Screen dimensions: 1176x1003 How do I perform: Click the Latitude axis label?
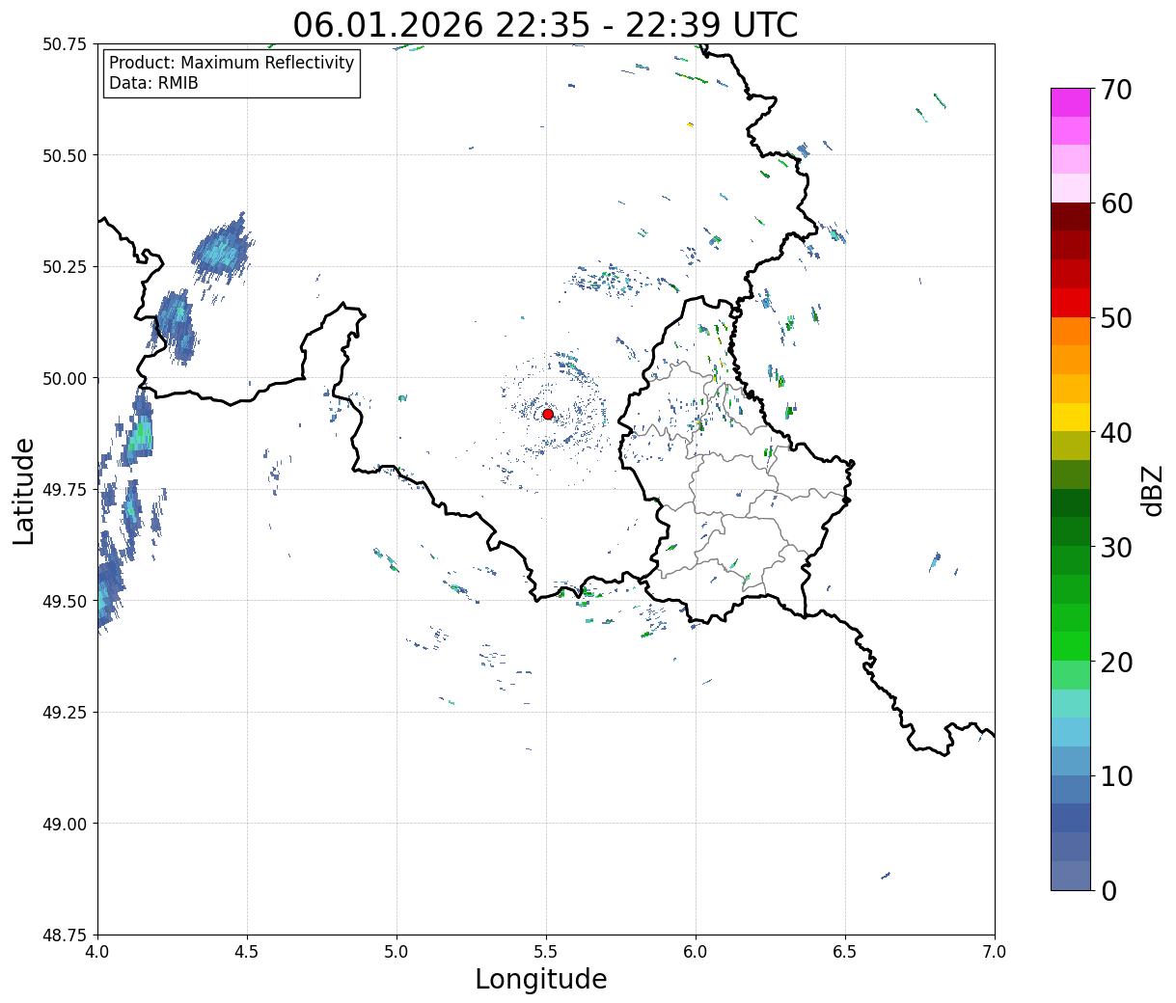tap(24, 491)
